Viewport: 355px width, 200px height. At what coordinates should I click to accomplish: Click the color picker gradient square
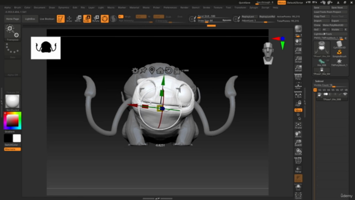12,121
